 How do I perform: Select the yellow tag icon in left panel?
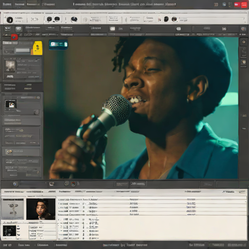point(38,48)
